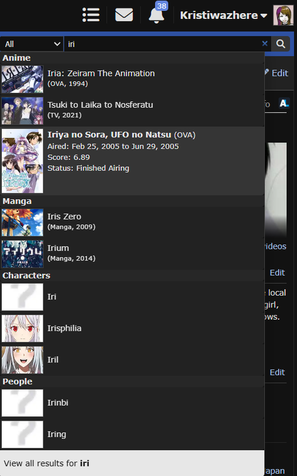Screen dimensions: 297x476
Task: Click the Kristiwazhere profile avatar
Action: coord(283,15)
